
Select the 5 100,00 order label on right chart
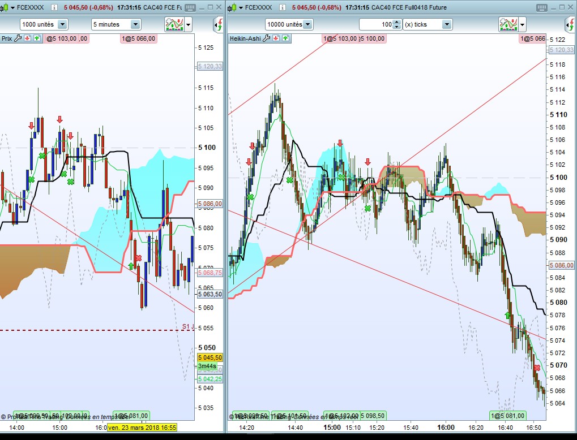[373, 38]
